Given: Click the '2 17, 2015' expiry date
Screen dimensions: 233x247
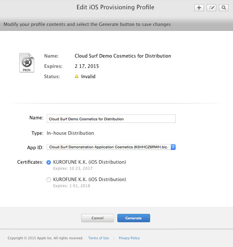Looking at the screenshot, I should (87, 66).
